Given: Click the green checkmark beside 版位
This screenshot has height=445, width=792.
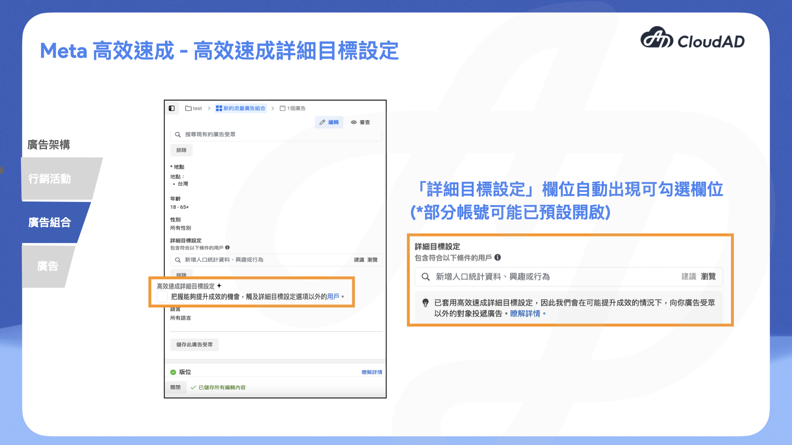Looking at the screenshot, I should tap(173, 372).
